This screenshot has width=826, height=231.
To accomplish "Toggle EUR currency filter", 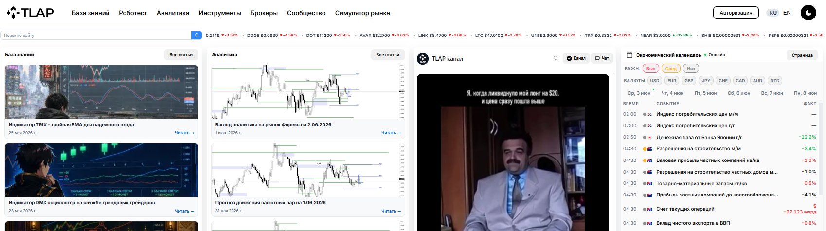I will [x=672, y=81].
